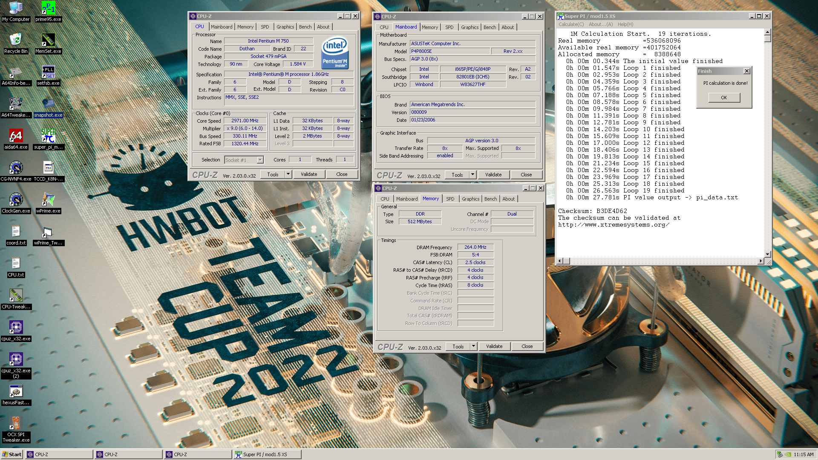Open About menu in Super PI
818x460 pixels.
point(601,24)
